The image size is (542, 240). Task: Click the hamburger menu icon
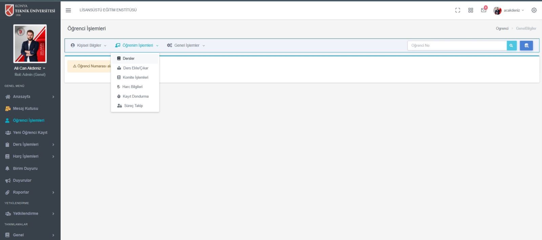click(x=68, y=10)
